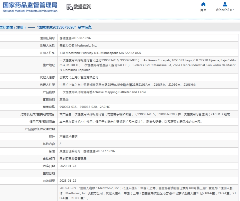240x201 pixels.
Task: Click the 型号规格 row label
Action: point(49,107)
